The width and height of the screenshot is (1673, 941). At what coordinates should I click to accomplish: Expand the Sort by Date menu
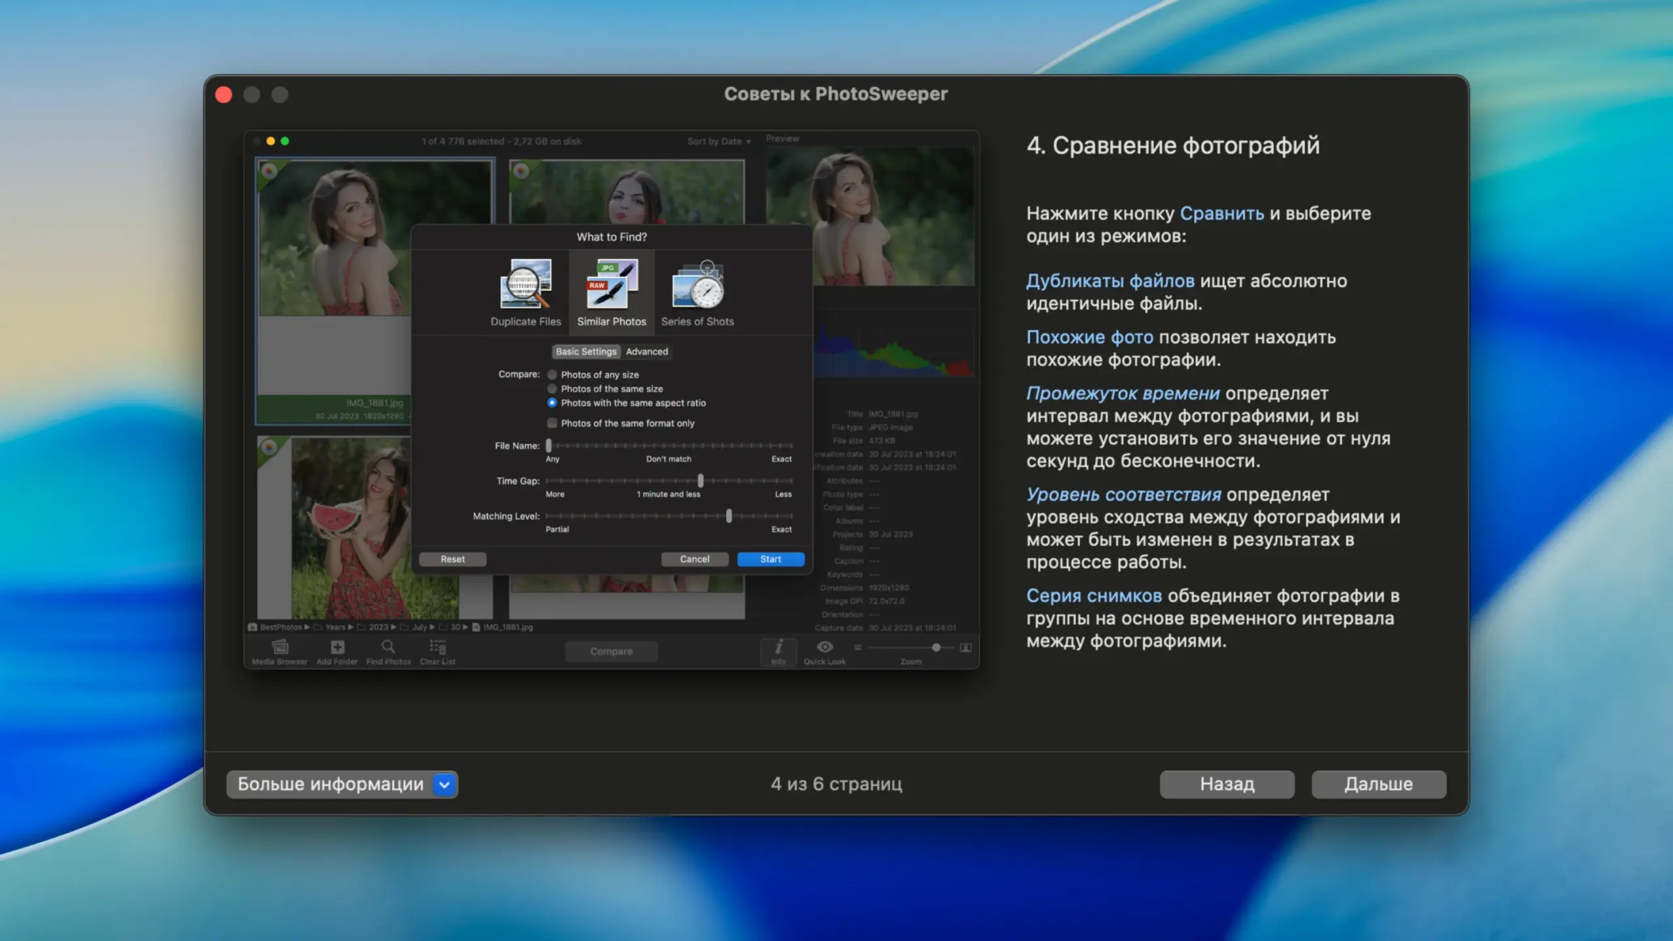point(718,141)
